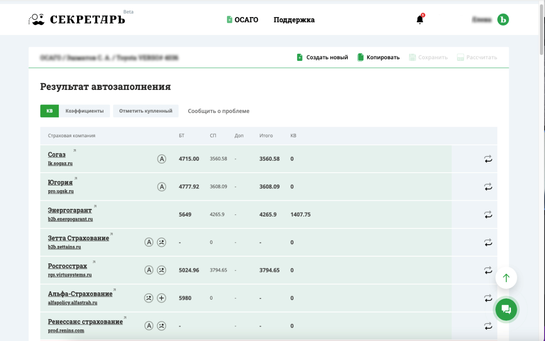Click the disabled Сохранить button
The height and width of the screenshot is (341, 545).
click(x=428, y=57)
